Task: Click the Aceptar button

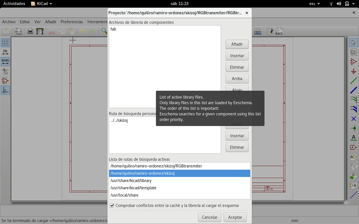Action: 235,217
